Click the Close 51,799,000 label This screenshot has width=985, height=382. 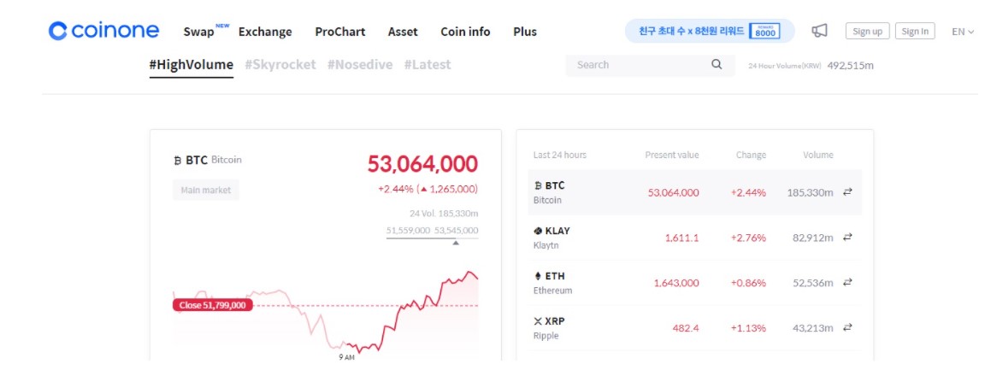pyautogui.click(x=213, y=305)
